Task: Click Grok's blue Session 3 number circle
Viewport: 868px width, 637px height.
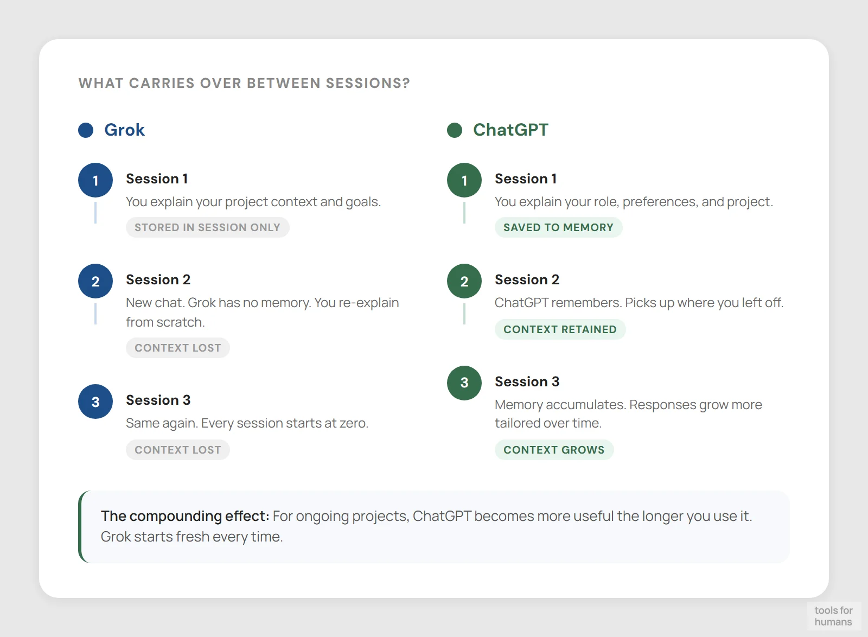Action: 95,402
